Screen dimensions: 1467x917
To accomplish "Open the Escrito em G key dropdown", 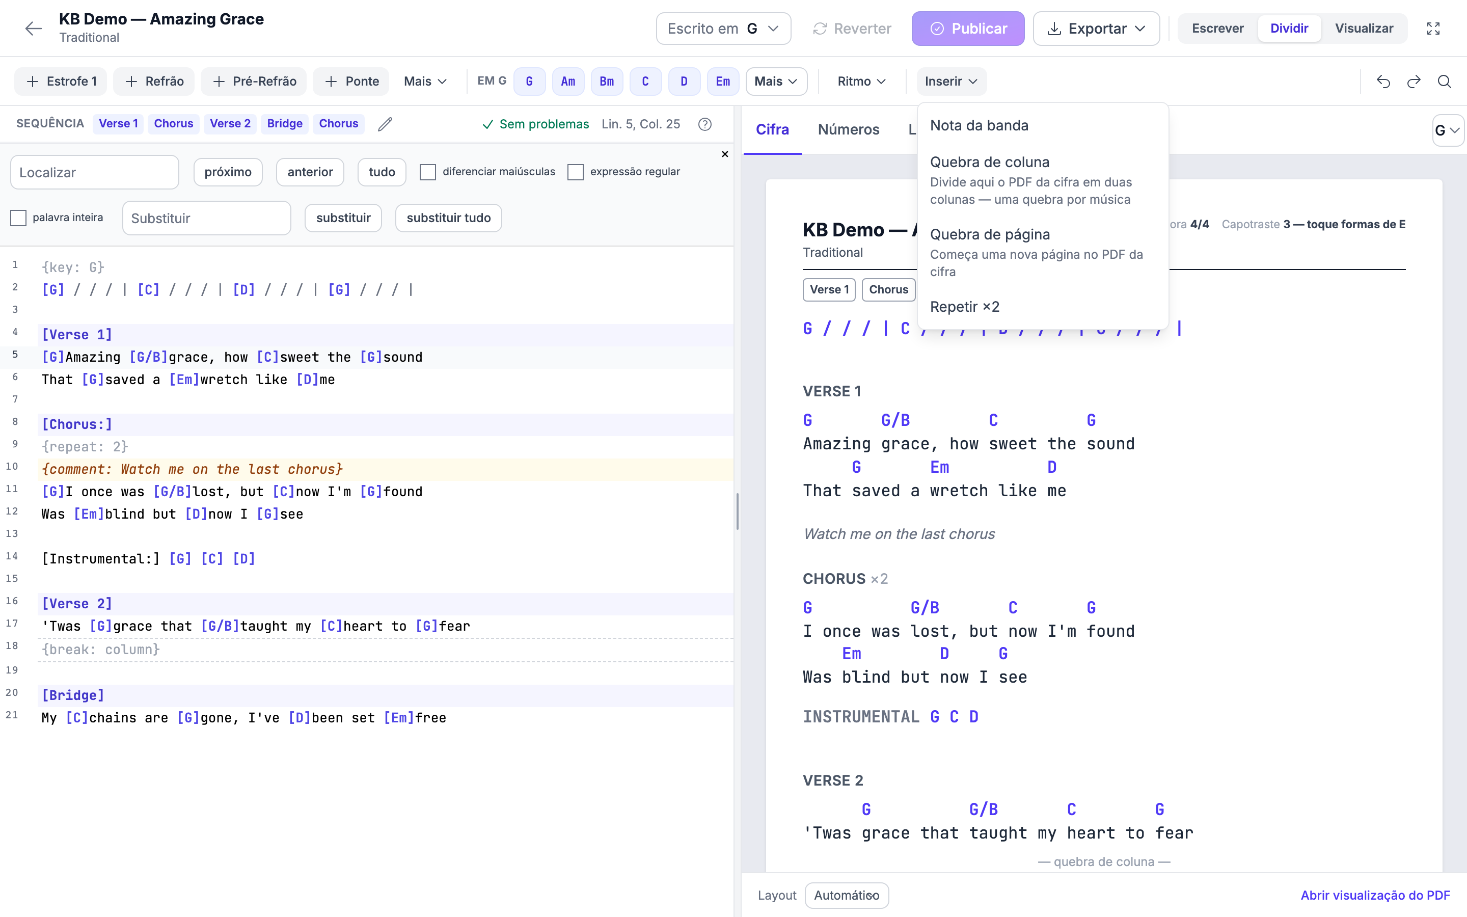I will click(723, 29).
